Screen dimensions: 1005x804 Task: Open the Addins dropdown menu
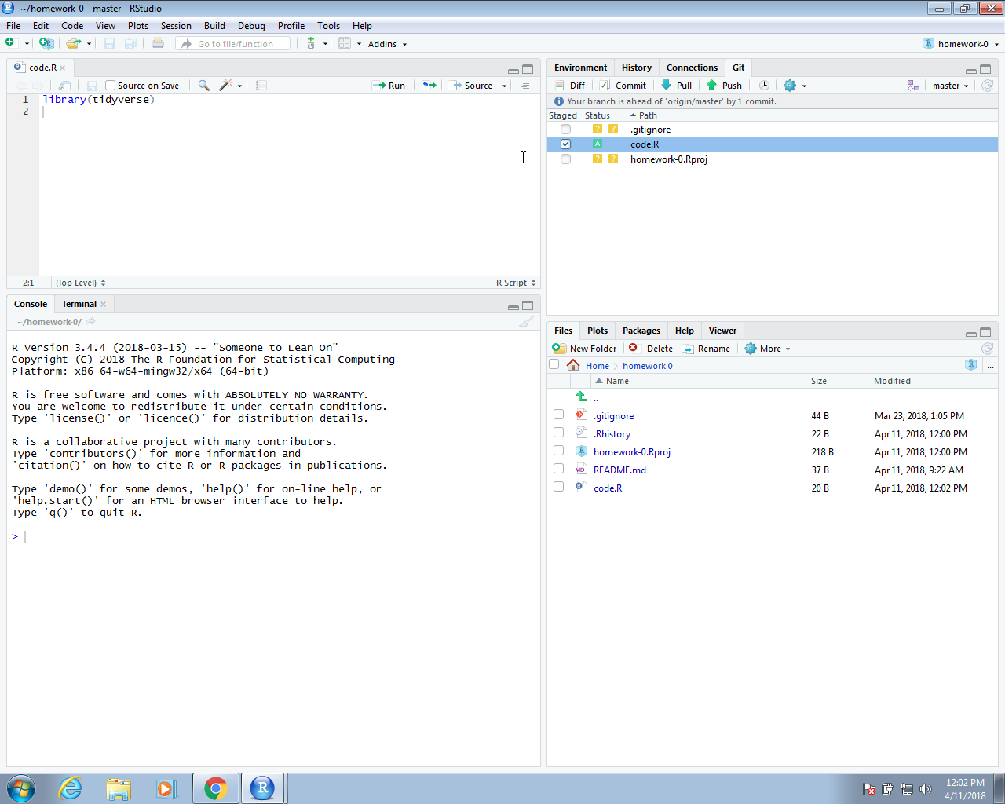pyautogui.click(x=388, y=44)
